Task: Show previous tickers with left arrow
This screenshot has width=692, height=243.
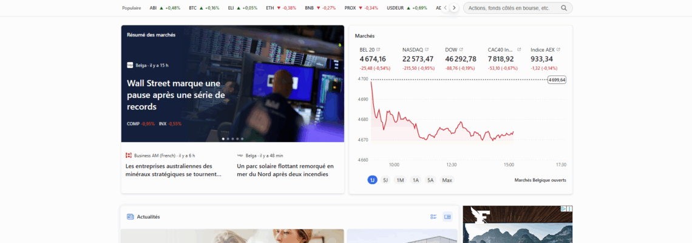Action: point(445,8)
